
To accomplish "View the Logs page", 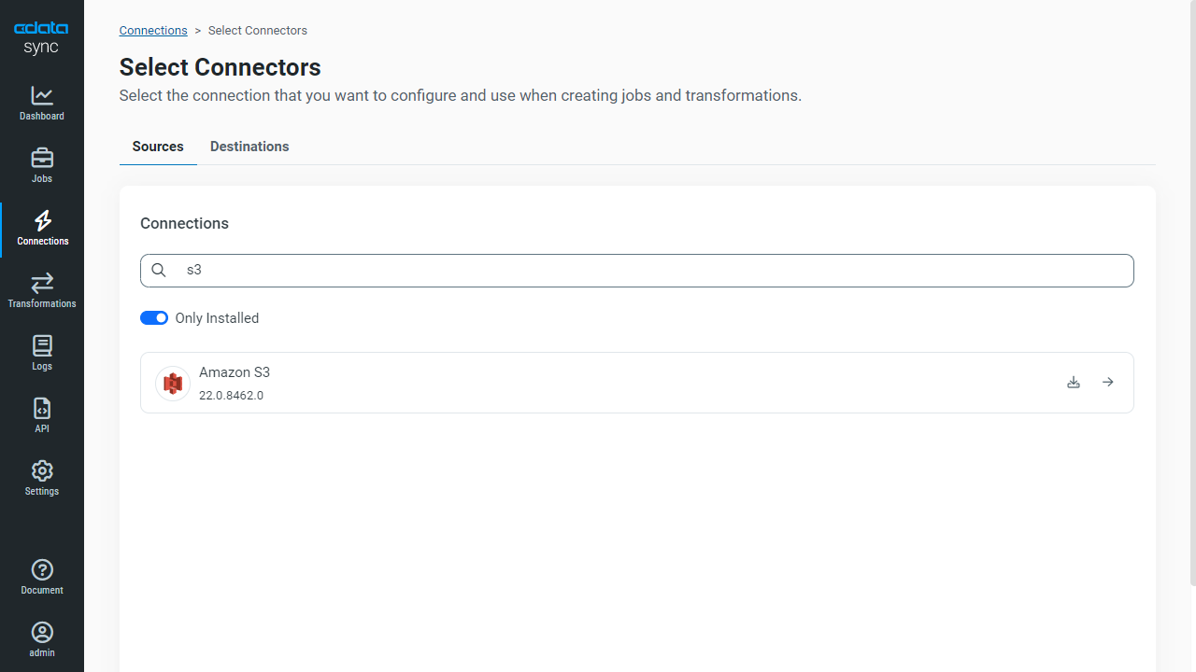I will click(42, 353).
